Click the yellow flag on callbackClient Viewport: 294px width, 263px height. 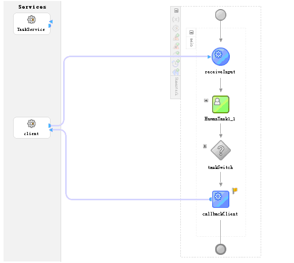coord(235,191)
